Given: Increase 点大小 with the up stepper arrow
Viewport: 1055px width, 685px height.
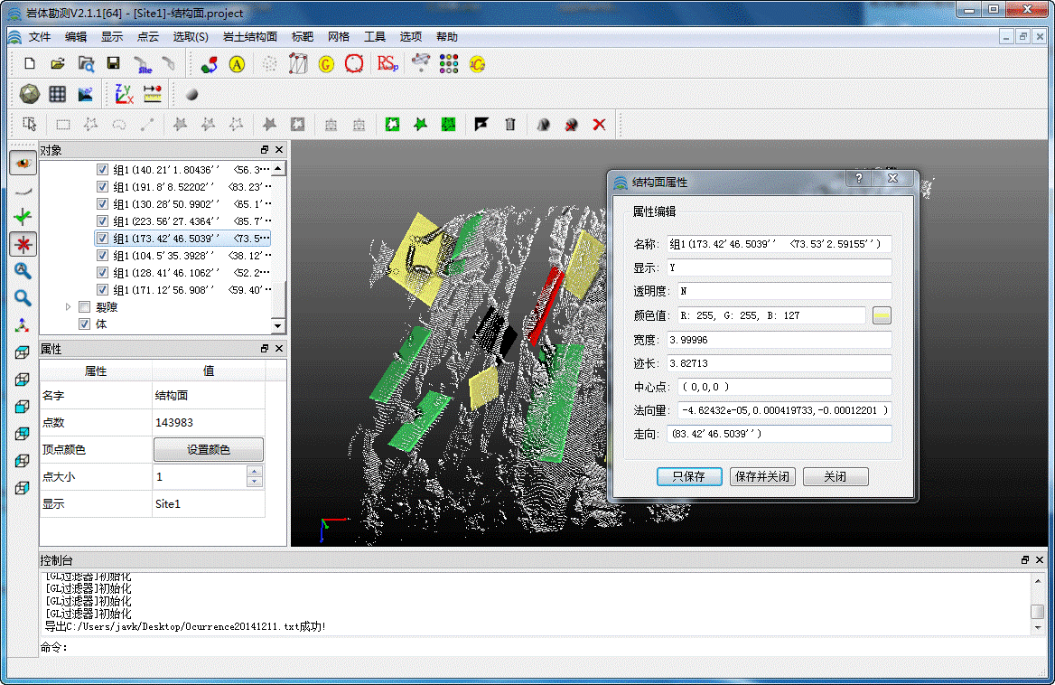Looking at the screenshot, I should [255, 471].
